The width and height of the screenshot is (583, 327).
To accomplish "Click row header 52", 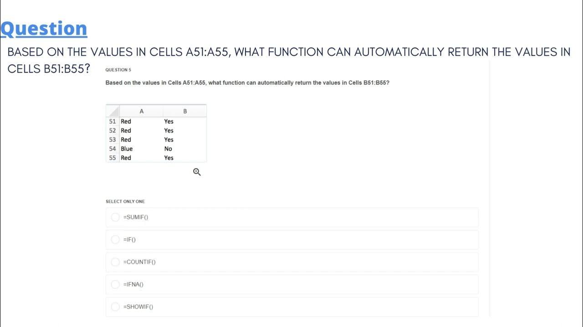I will (x=113, y=130).
